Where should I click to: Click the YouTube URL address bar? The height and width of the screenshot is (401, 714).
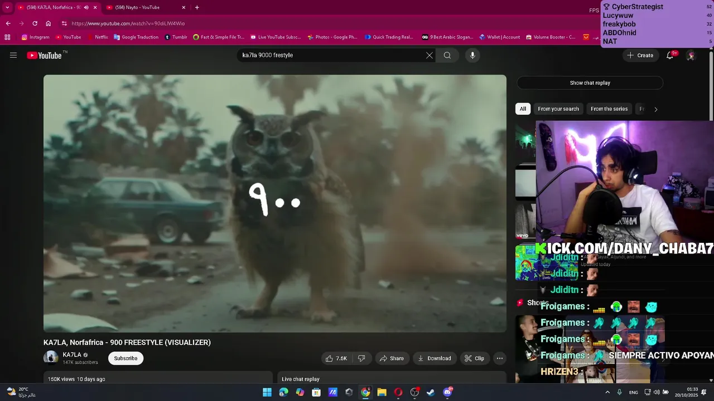click(x=324, y=23)
